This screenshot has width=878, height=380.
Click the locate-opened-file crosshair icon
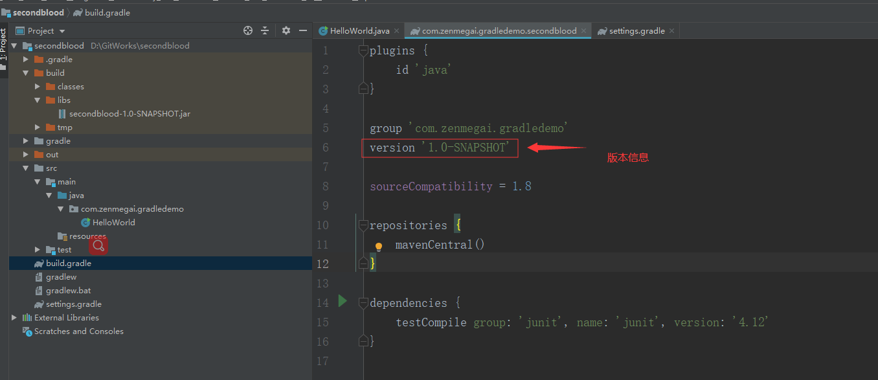[248, 30]
